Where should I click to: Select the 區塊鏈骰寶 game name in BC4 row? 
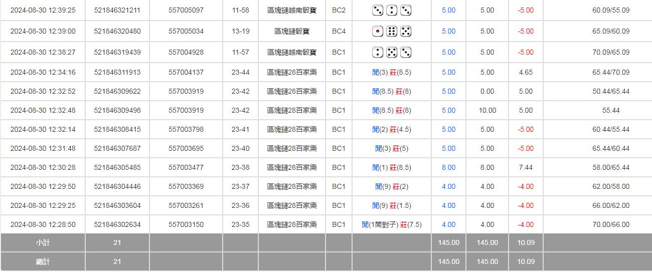tap(292, 31)
